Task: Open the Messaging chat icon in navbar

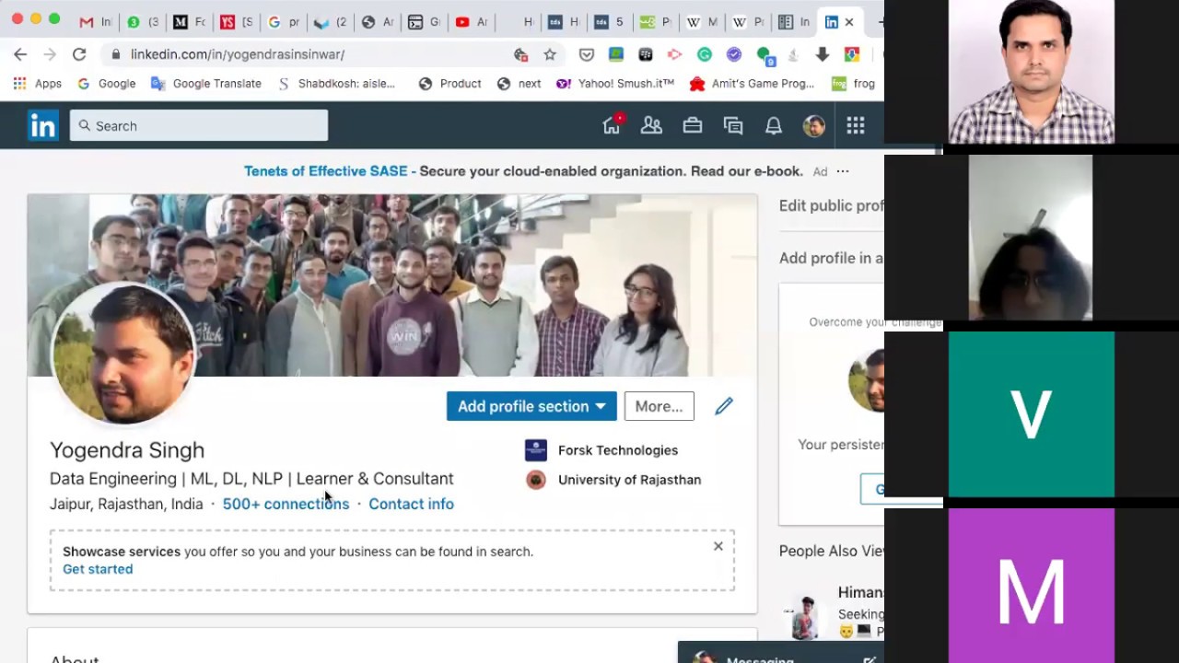Action: [733, 126]
